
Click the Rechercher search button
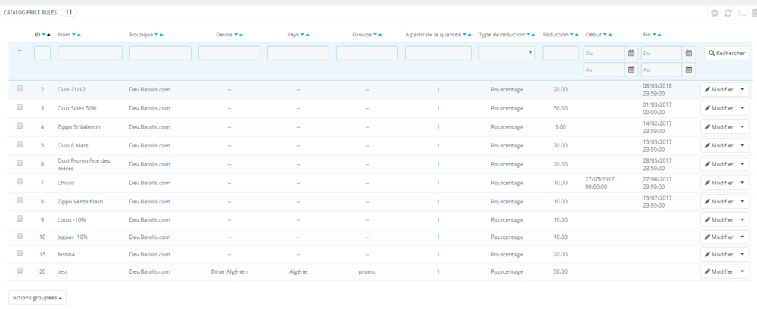tap(727, 54)
